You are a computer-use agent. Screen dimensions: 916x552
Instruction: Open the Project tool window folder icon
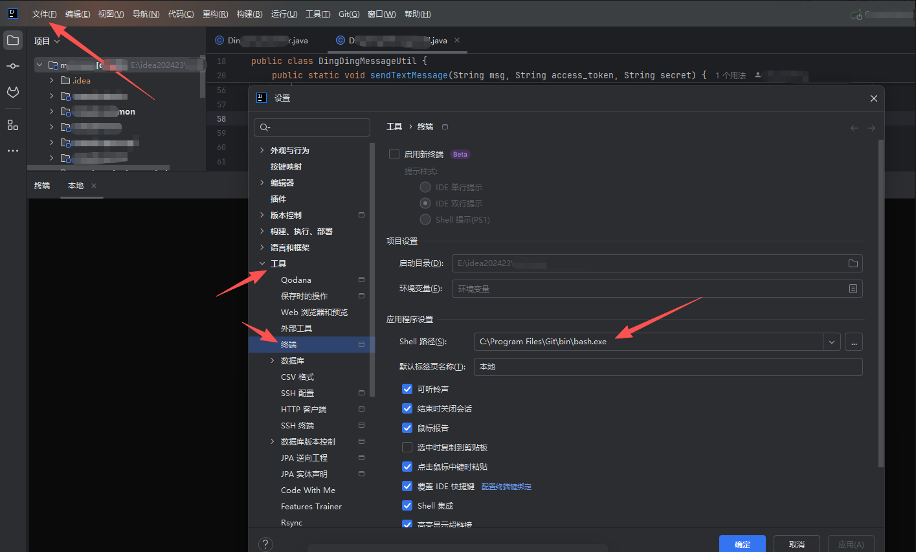(x=13, y=40)
